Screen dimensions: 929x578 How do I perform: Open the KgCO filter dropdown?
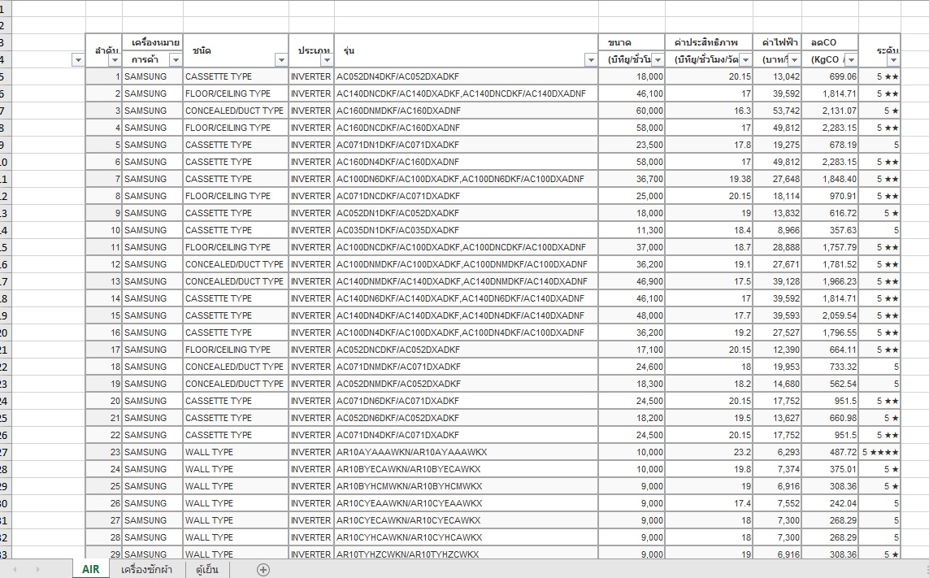852,60
